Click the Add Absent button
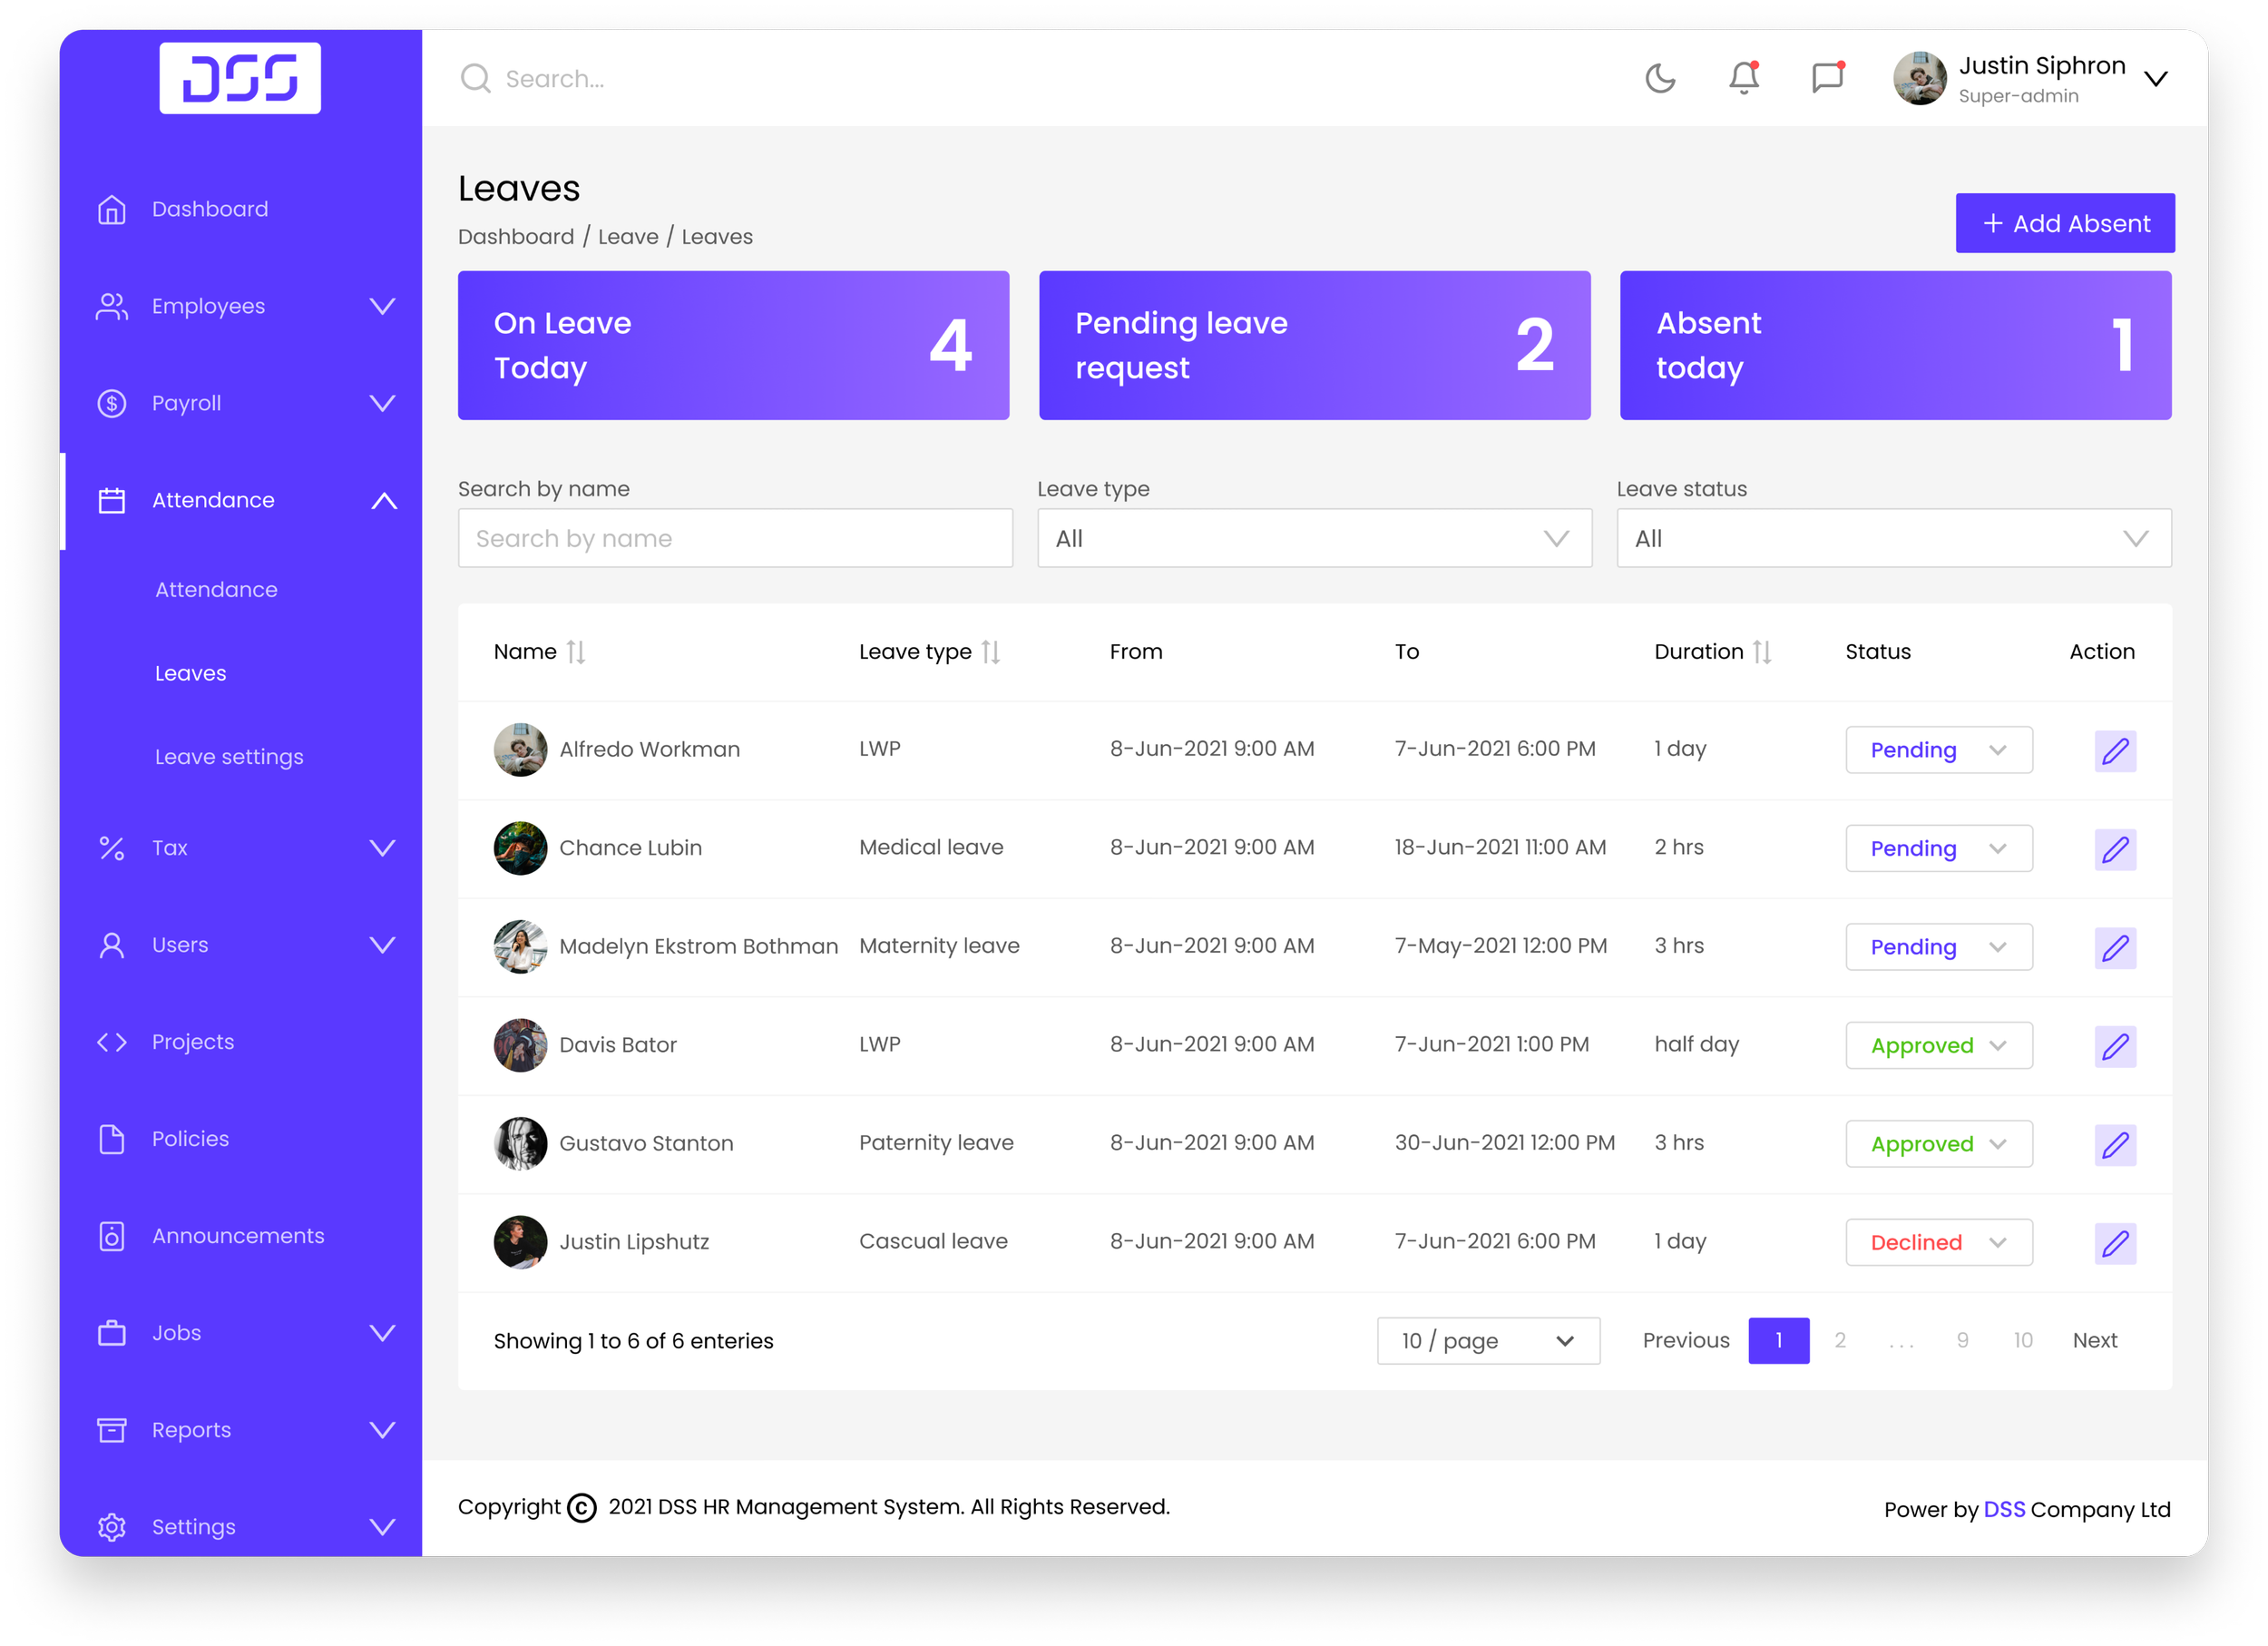 2065,223
